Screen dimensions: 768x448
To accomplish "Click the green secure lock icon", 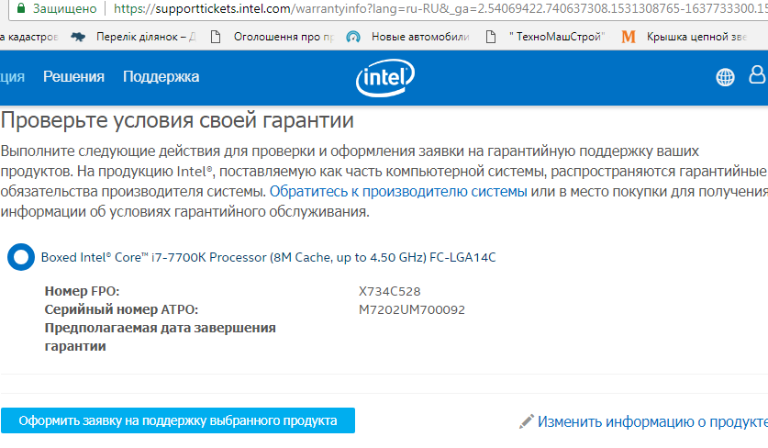I will coord(20,8).
